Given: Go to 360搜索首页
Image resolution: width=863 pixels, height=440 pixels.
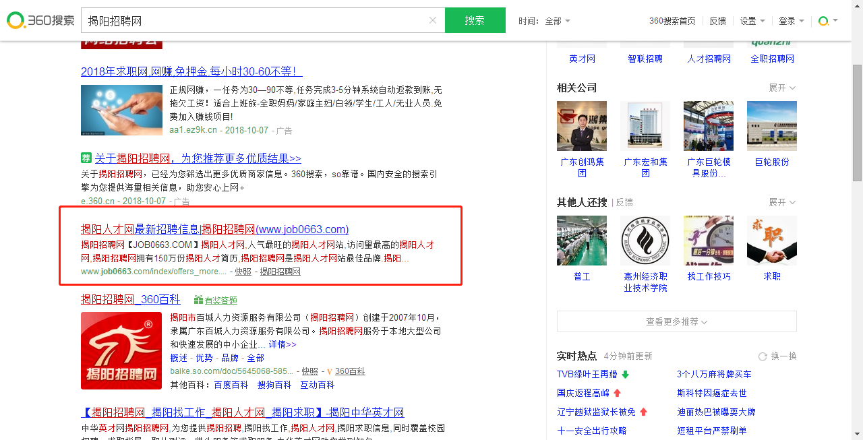Looking at the screenshot, I should click(x=672, y=21).
